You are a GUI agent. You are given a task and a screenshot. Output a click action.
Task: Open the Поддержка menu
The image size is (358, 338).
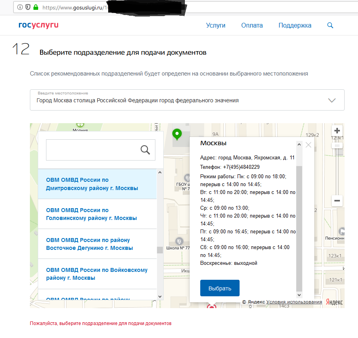point(295,25)
